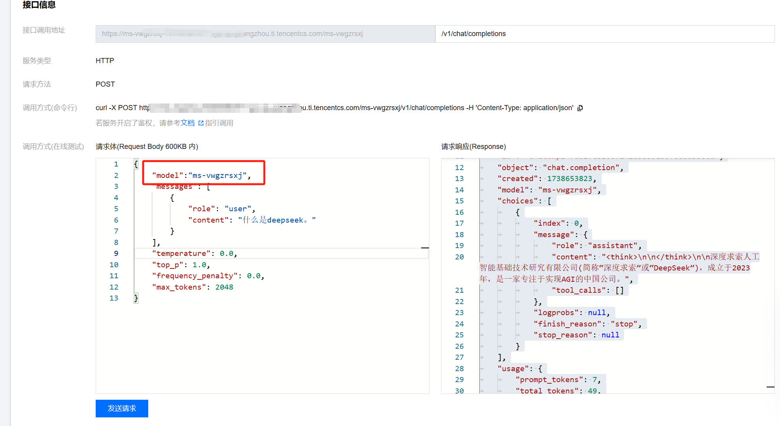Screen dimensions: 780x426
Task: Click the /v1/chat/completions path input field
Action: (x=604, y=34)
